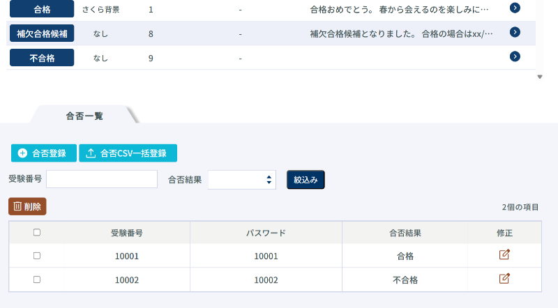Check the box for examinee 10001
Image resolution: width=558 pixels, height=308 pixels.
[37, 256]
